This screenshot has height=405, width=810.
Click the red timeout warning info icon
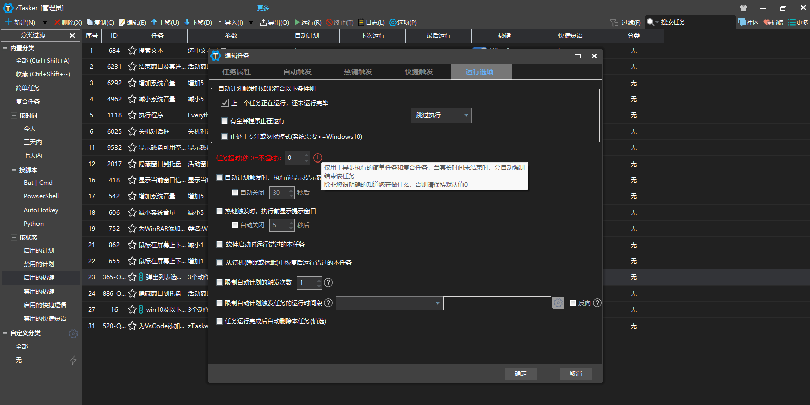pos(318,158)
